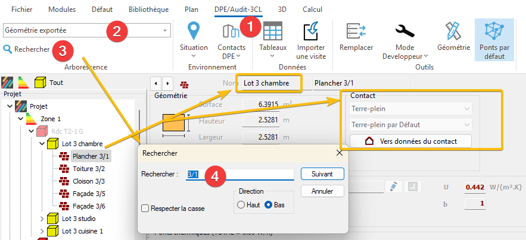Close the Rechercher dialog
This screenshot has height=240, width=526.
(340, 153)
